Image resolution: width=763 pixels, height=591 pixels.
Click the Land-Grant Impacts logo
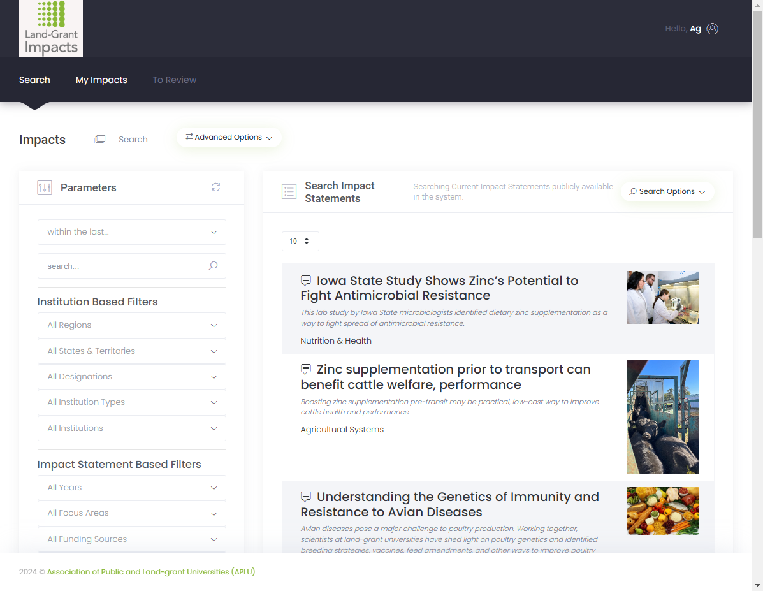(x=50, y=28)
